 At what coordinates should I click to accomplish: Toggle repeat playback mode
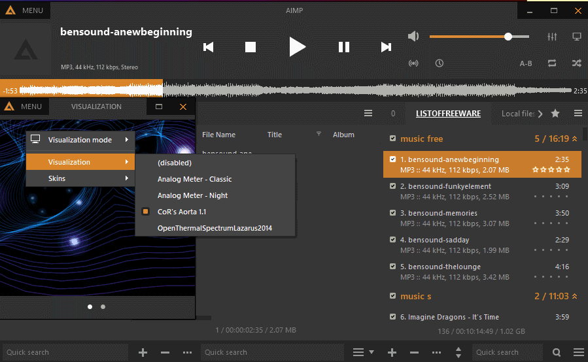tap(552, 63)
